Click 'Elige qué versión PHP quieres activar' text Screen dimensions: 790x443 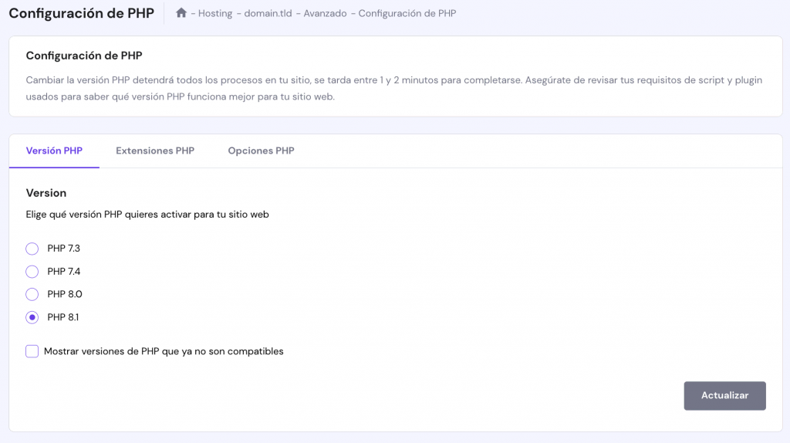147,215
